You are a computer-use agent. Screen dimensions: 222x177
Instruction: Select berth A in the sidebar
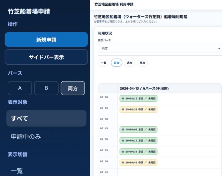click(20, 88)
